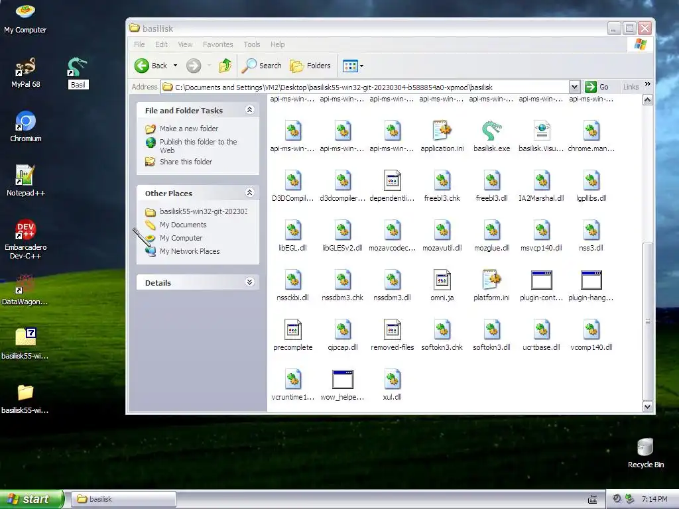The height and width of the screenshot is (509, 679).
Task: Select the Embarcadero Dev-C++ desktop icon
Action: [26, 239]
